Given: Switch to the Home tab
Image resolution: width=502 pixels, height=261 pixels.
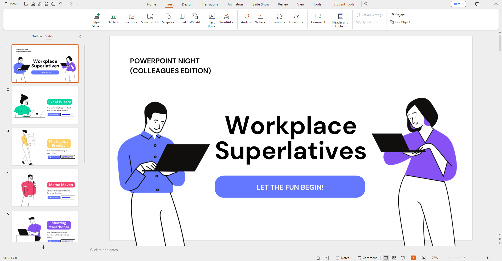Looking at the screenshot, I should pos(151,4).
